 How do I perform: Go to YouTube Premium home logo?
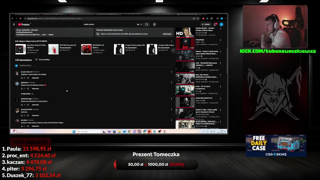pyautogui.click(x=24, y=24)
